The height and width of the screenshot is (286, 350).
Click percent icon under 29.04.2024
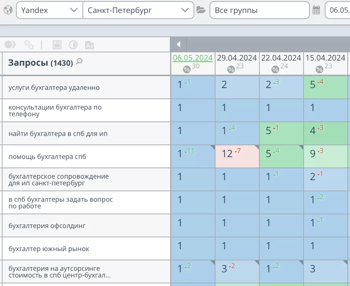click(231, 69)
